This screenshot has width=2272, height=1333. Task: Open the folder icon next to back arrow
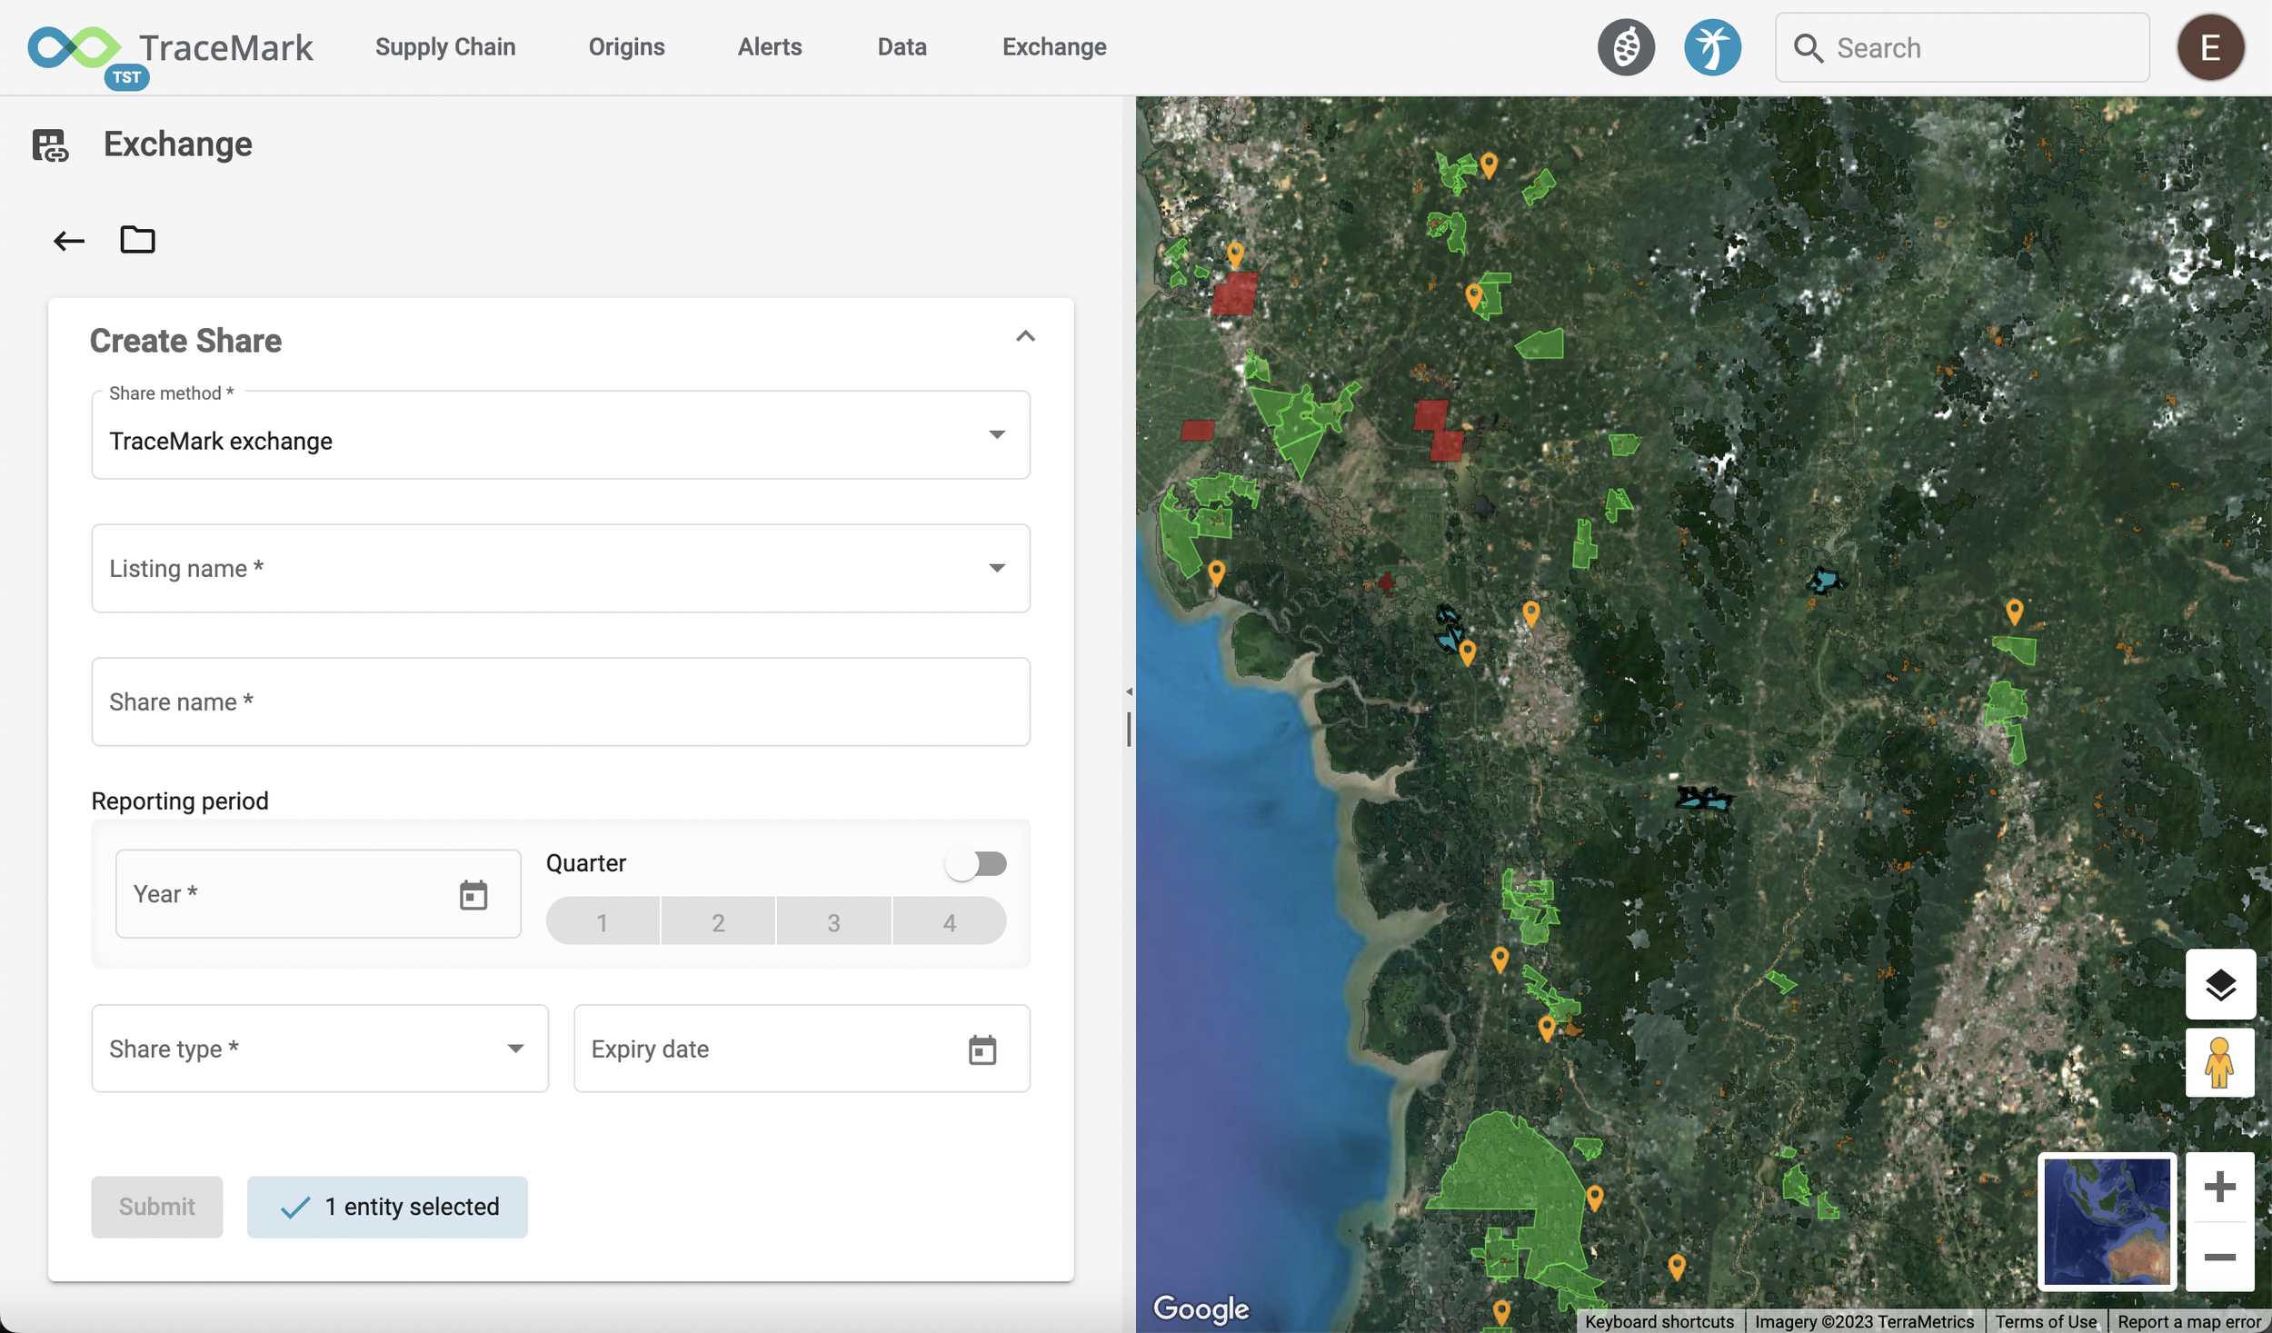[x=137, y=240]
